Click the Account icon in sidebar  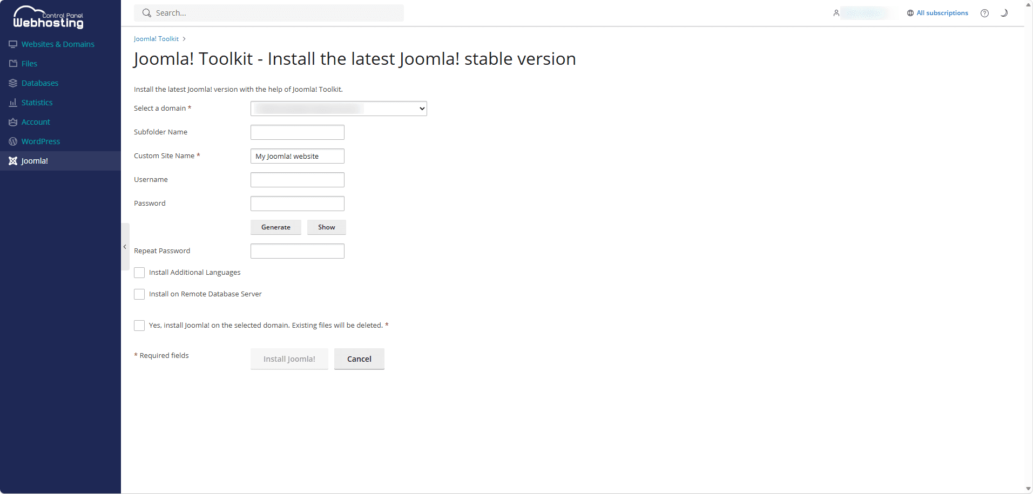click(13, 122)
